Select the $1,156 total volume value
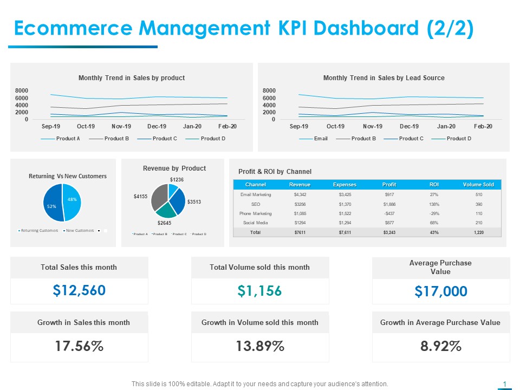Image resolution: width=520 pixels, height=390 pixels. pos(259,291)
